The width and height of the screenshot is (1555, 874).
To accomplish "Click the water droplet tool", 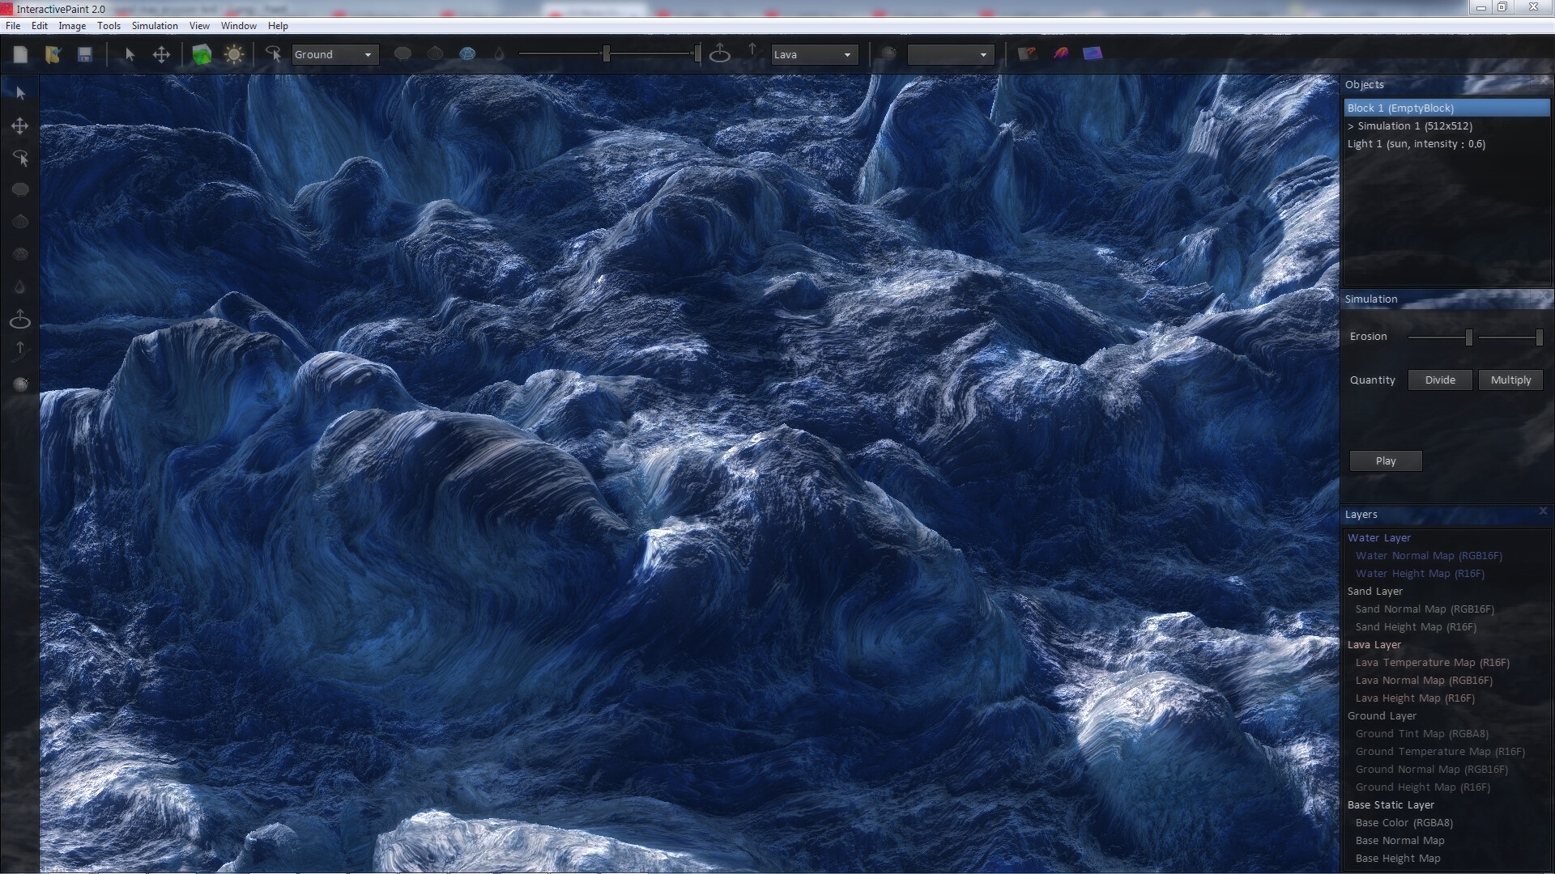I will click(x=500, y=53).
